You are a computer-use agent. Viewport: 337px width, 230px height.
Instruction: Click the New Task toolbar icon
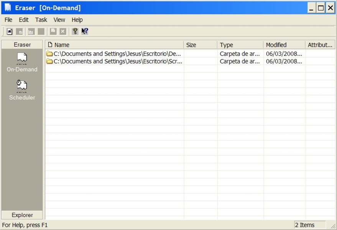pos(10,31)
